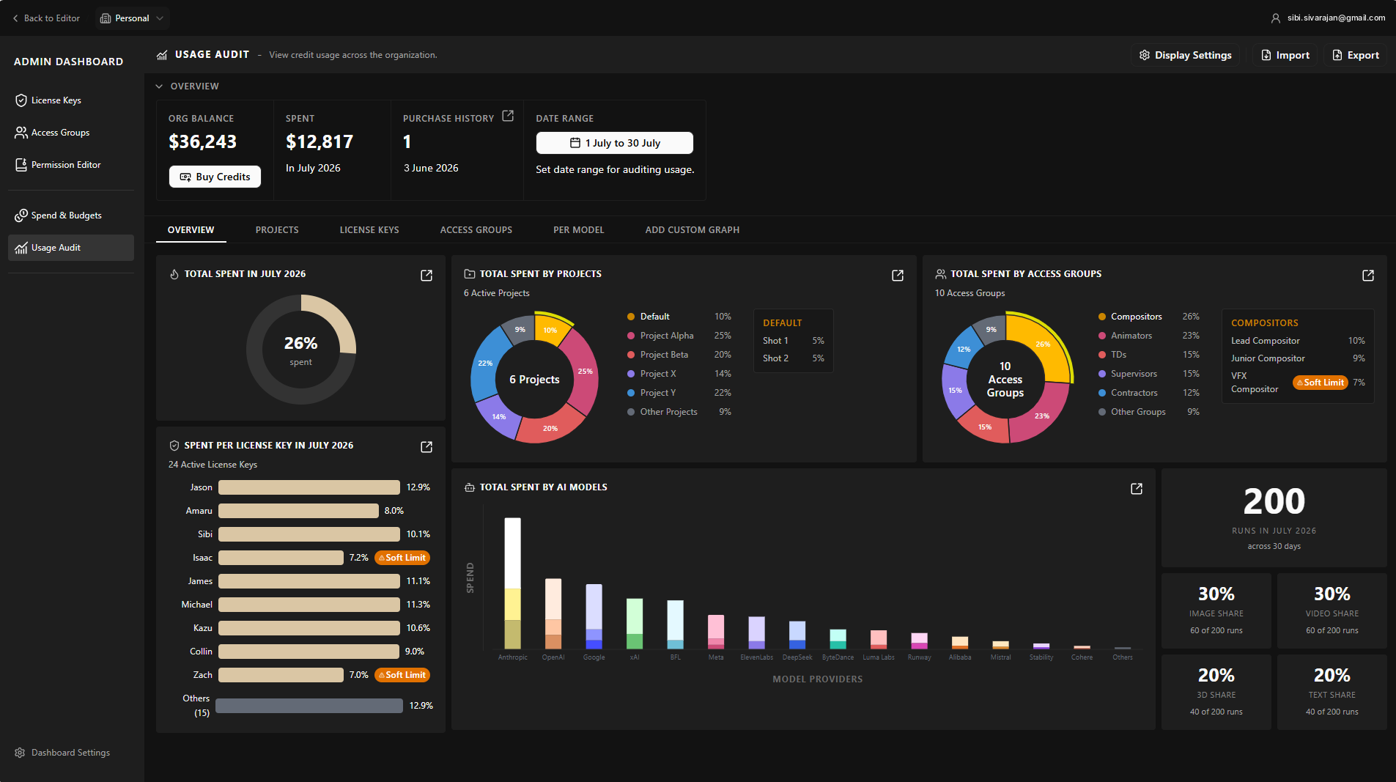The image size is (1396, 782).
Task: Open Dashboard Settings in sidebar
Action: [x=62, y=753]
